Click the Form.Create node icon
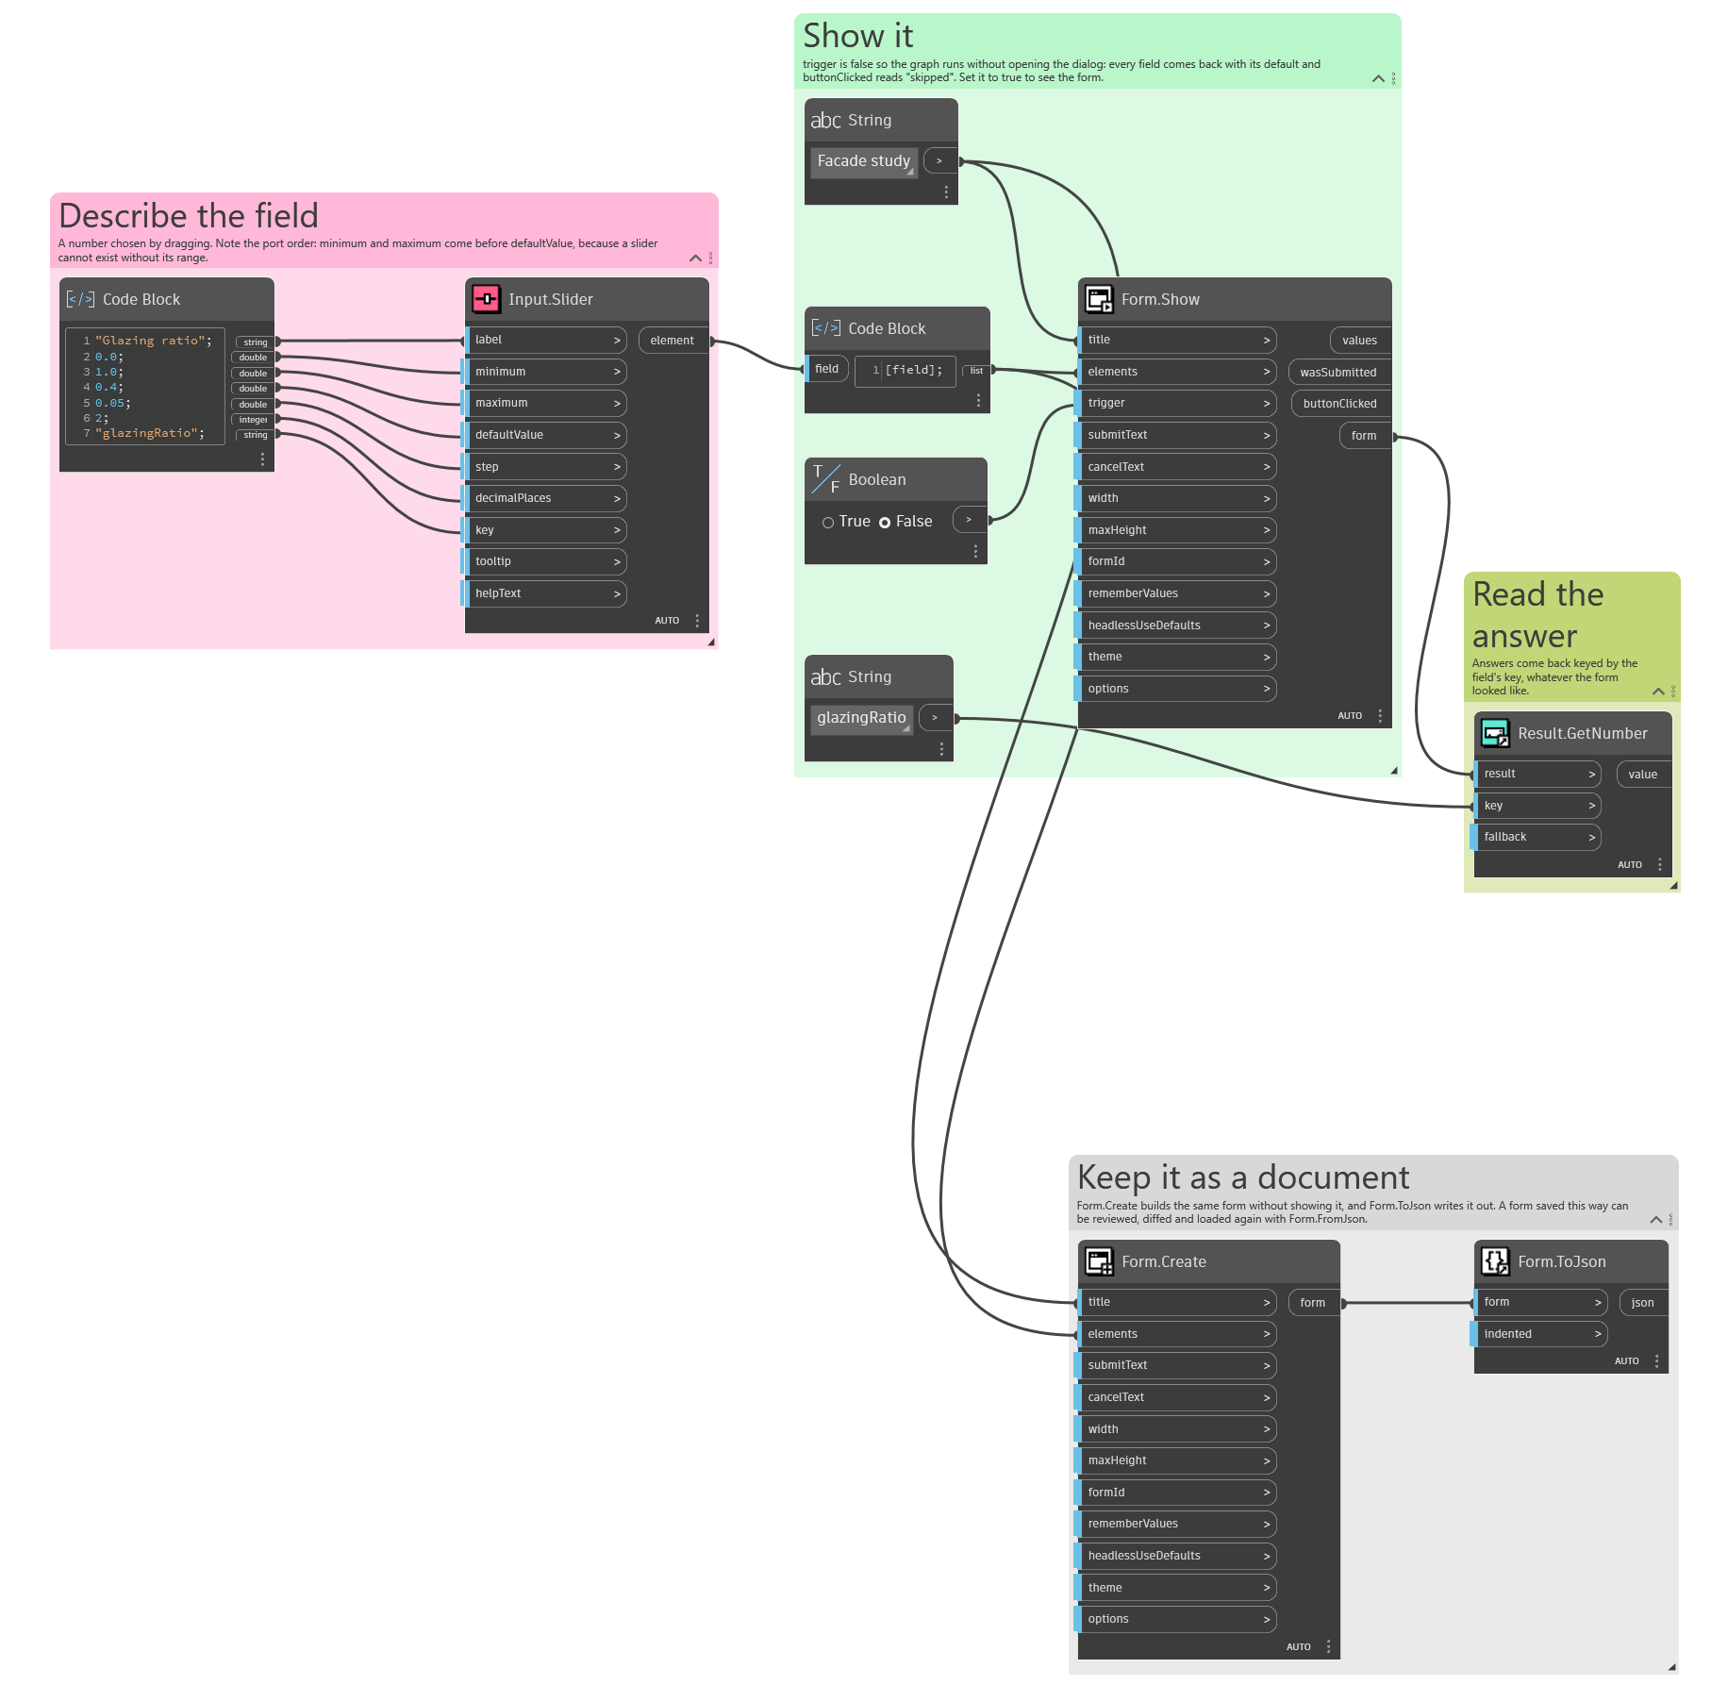The height and width of the screenshot is (1685, 1728). click(1099, 1261)
